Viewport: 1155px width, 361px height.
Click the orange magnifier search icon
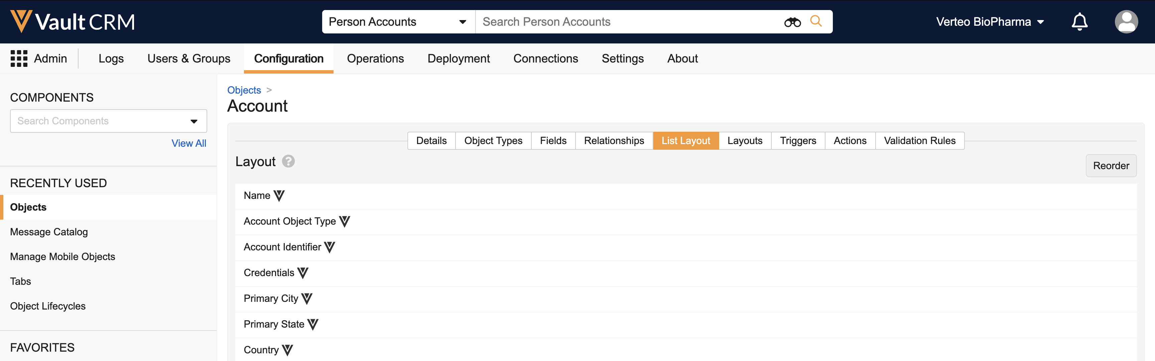[x=815, y=21]
